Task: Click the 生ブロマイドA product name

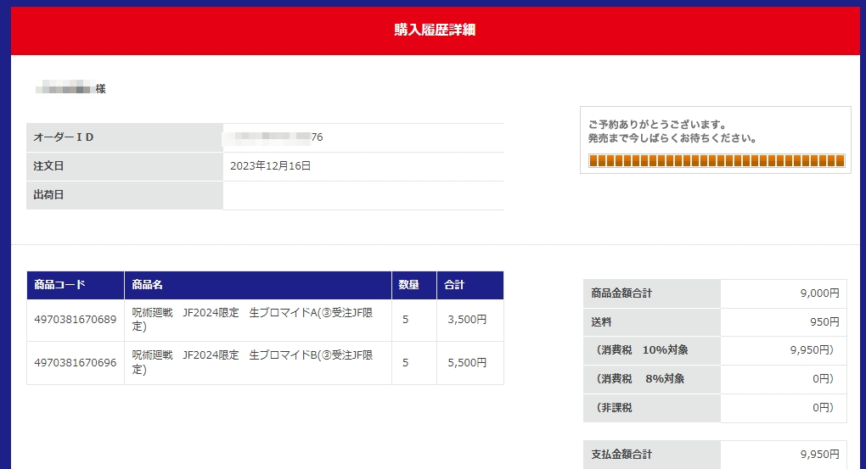Action: coord(252,320)
